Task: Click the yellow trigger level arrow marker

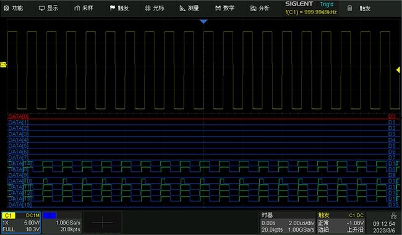Action: click(398, 70)
